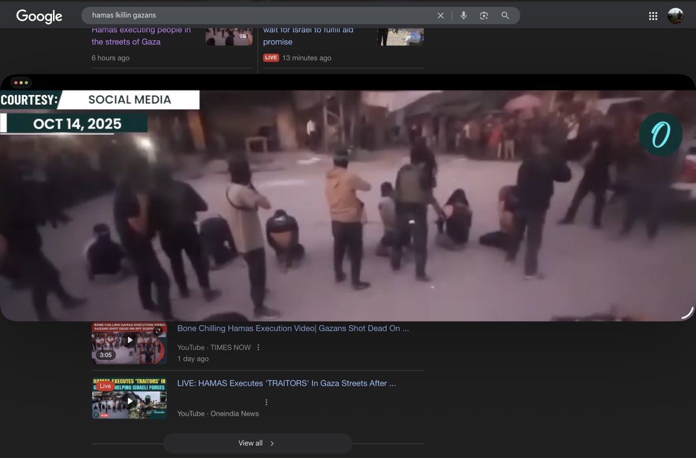Click the Oneindia 'O' logo in the video
The image size is (696, 458).
tap(661, 135)
